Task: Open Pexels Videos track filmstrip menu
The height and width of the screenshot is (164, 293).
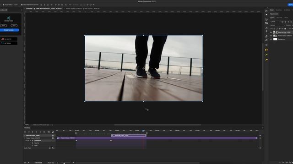Action: 53,138
